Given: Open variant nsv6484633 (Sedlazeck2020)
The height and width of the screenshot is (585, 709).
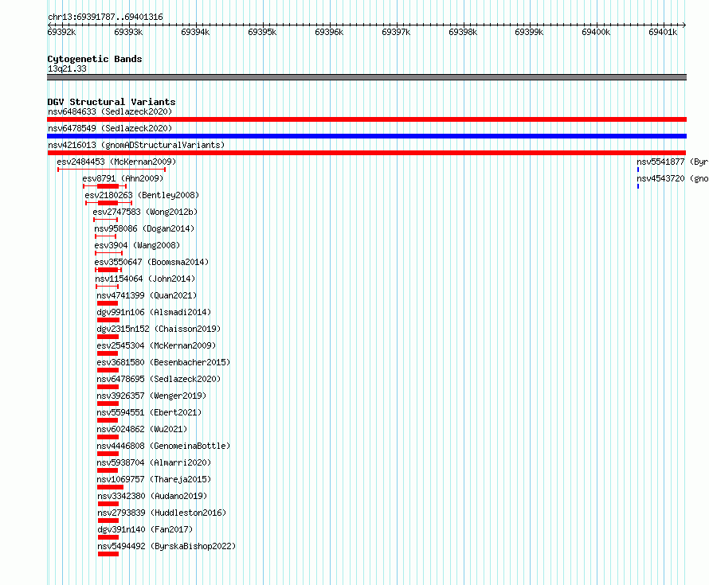Looking at the screenshot, I should (x=110, y=111).
